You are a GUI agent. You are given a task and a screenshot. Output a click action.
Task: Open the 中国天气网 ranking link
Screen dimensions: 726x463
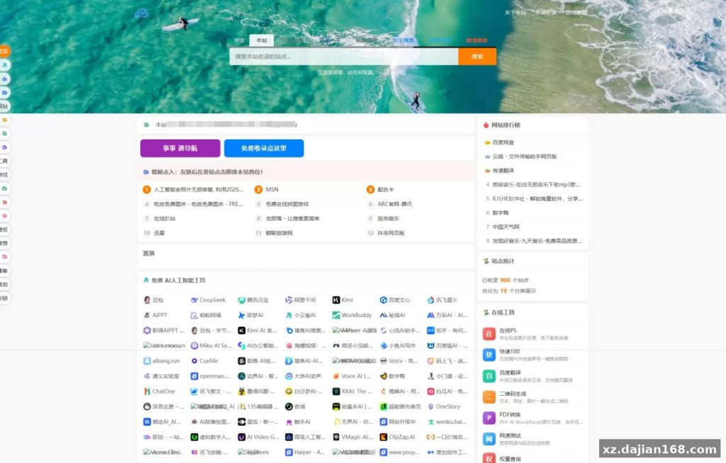click(506, 227)
